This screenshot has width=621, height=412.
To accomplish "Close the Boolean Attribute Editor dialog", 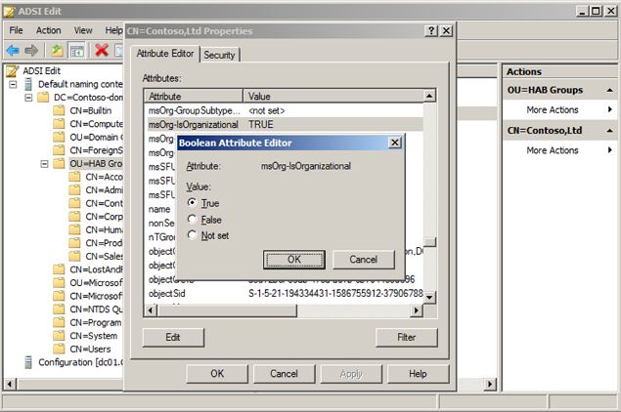I will [395, 143].
